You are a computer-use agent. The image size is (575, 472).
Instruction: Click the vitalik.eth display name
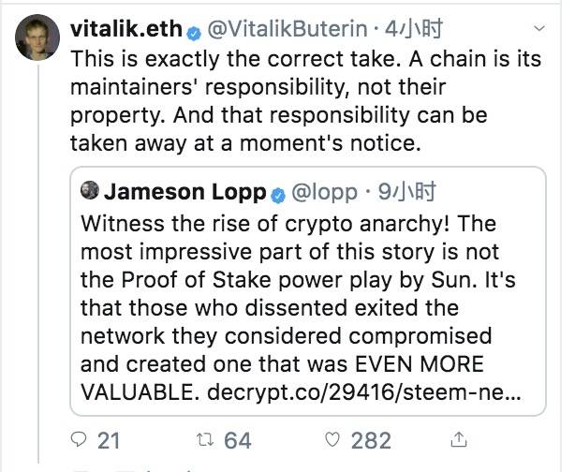click(125, 29)
